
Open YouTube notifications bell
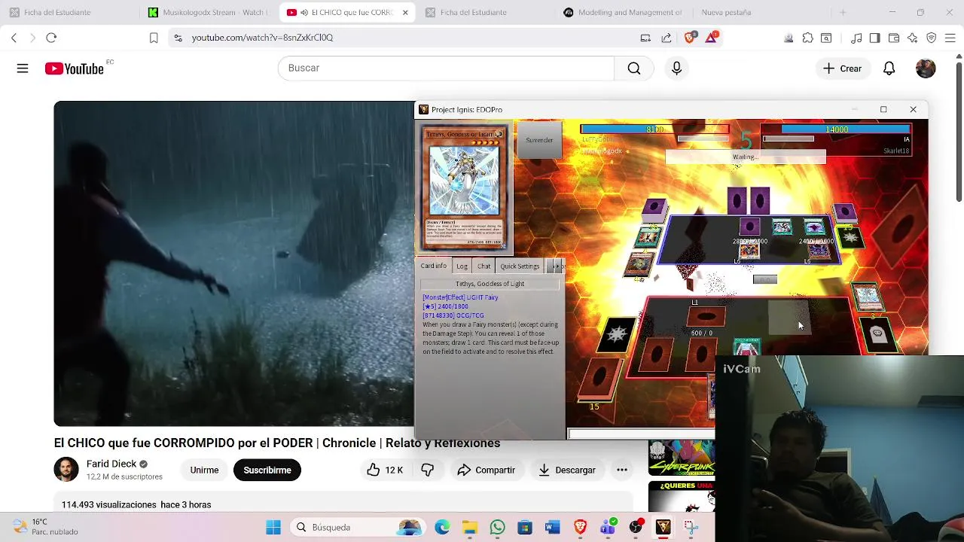coord(889,69)
